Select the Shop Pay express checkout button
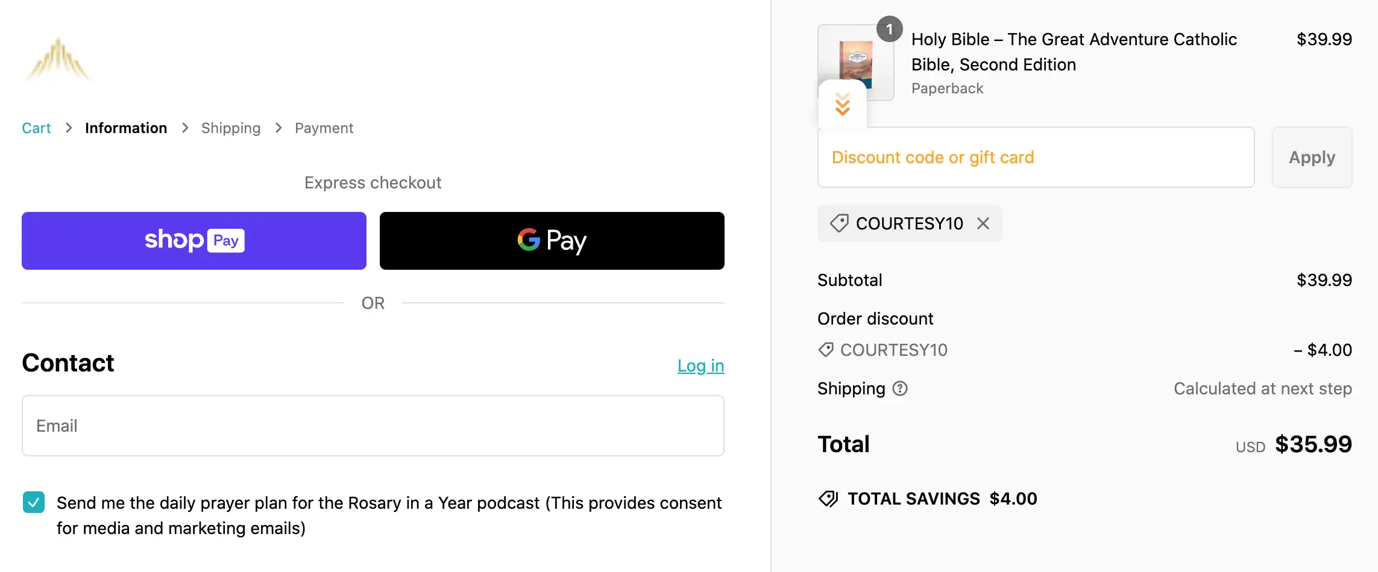 click(x=193, y=240)
